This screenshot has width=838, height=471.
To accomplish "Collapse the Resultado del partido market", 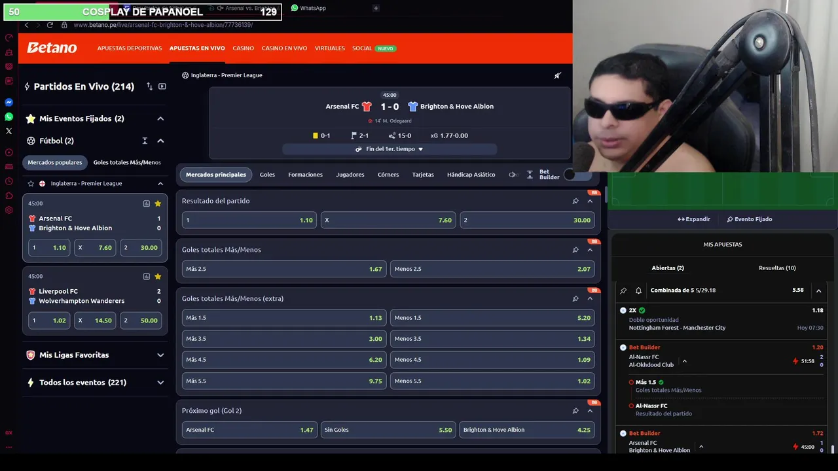I will [590, 201].
